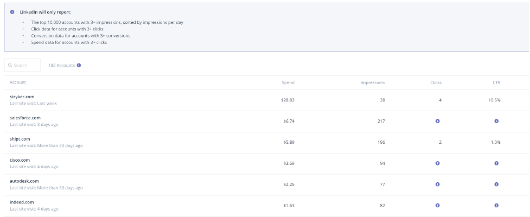The width and height of the screenshot is (530, 217).
Task: Click the 1.0% CTR value for shipt.com
Action: (x=496, y=142)
